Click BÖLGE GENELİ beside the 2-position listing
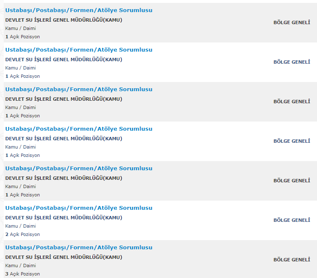The width and height of the screenshot is (317, 278). [292, 220]
